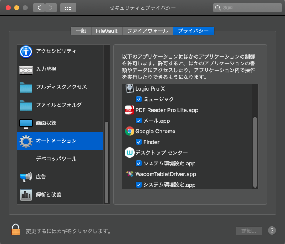Toggle システム環境設定.app under WacomTabletDriver.app
The width and height of the screenshot is (285, 244).
[139, 185]
